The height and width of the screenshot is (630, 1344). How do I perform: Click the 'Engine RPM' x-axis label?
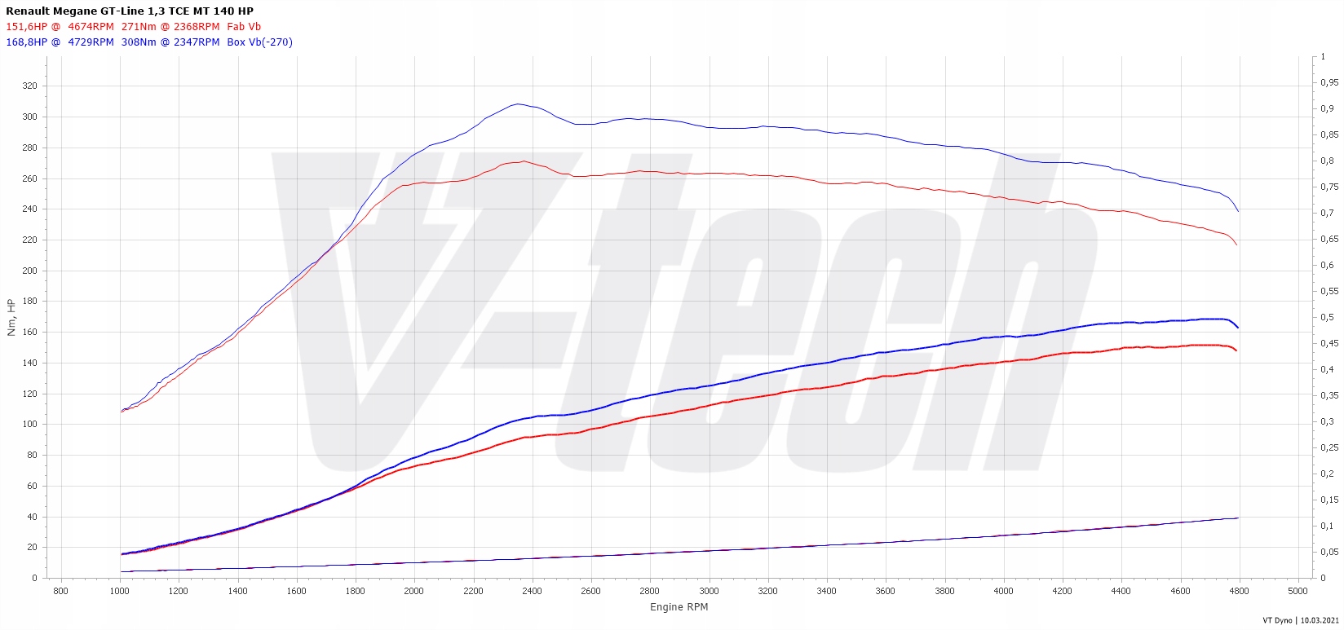[x=679, y=607]
